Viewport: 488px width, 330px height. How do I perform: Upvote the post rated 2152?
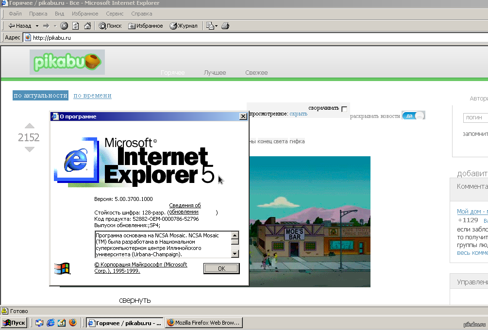29,126
